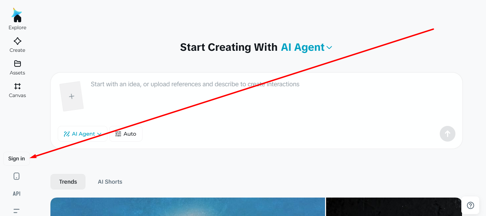Expand the AI Agent mode selector button
This screenshot has width=486, height=216.
pyautogui.click(x=82, y=134)
